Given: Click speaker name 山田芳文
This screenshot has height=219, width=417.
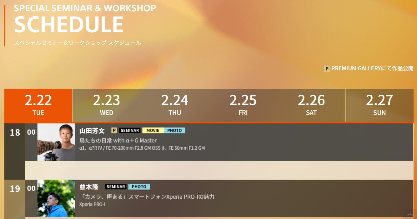Looking at the screenshot, I should [x=92, y=130].
